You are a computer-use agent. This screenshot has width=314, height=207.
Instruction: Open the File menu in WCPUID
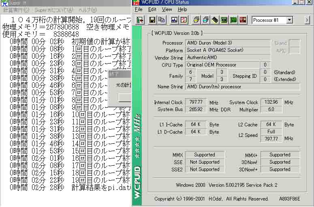[x=139, y=9]
